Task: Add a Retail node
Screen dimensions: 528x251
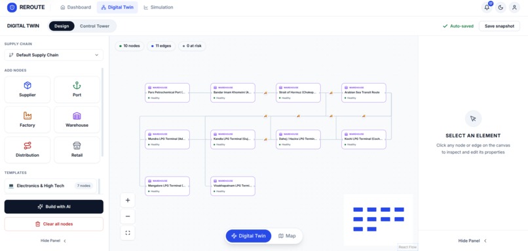Action: pos(77,150)
